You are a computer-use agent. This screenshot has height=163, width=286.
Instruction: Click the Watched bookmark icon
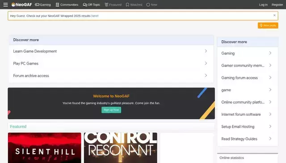127,4
